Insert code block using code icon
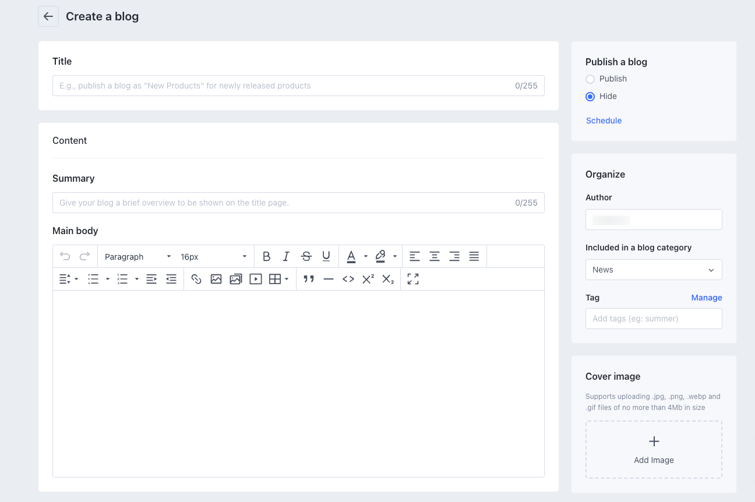This screenshot has height=502, width=755. [348, 279]
